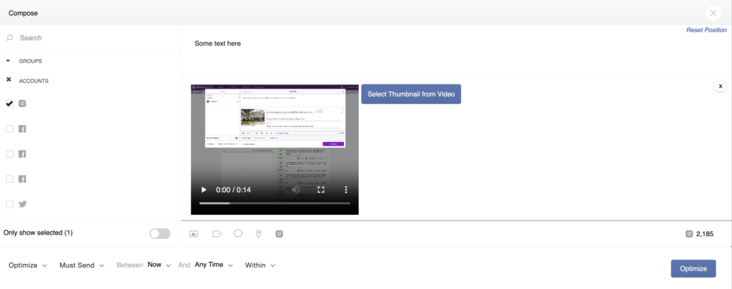Click the search magnifier icon
Viewport: 732px width, 289px height.
[x=9, y=38]
